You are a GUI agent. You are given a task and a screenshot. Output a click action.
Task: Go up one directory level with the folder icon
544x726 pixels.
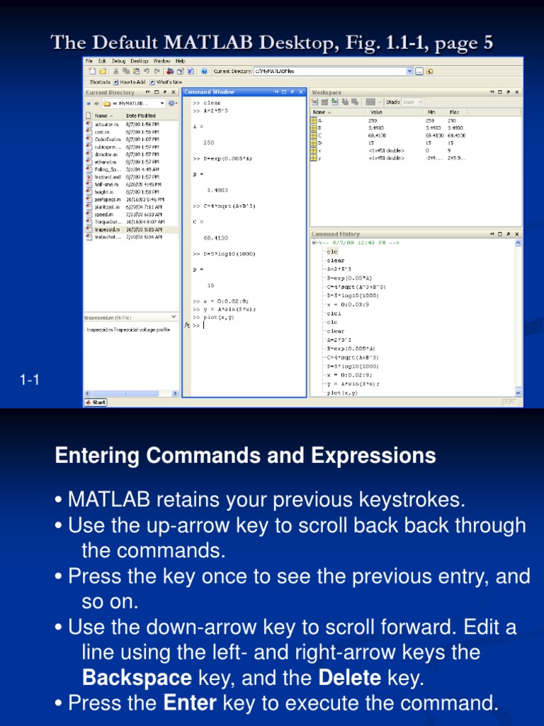point(430,72)
